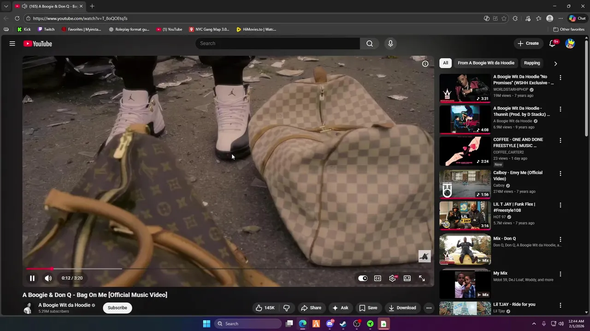Screen dimensions: 590x331
Task: Toggle closed captions in player
Action: tap(378, 278)
